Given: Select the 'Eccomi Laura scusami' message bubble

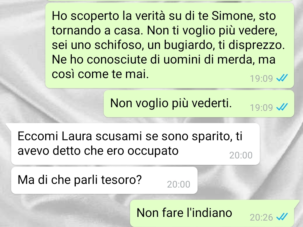Looking at the screenshot, I should point(135,144).
